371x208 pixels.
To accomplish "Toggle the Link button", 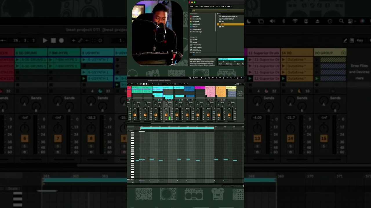I will coord(192,6).
